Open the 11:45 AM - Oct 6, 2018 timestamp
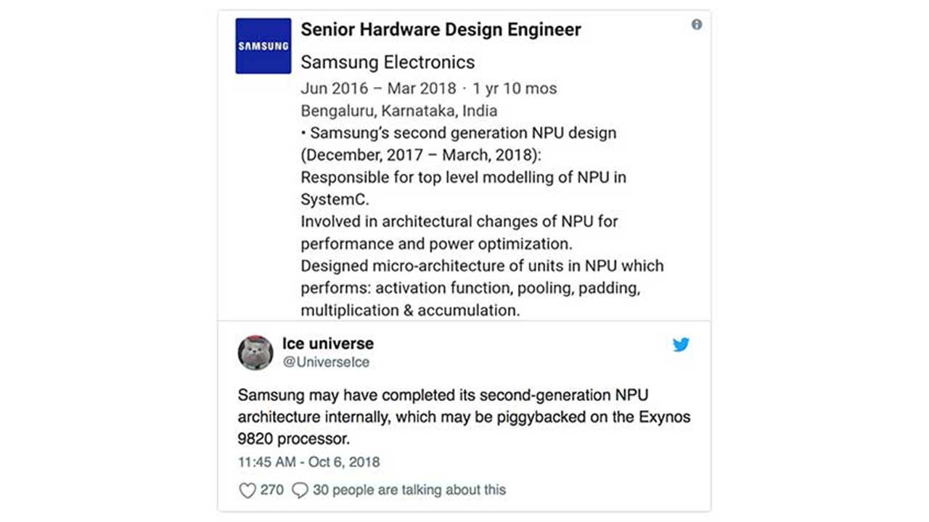Screen dimensions: 929x522 (x=309, y=462)
